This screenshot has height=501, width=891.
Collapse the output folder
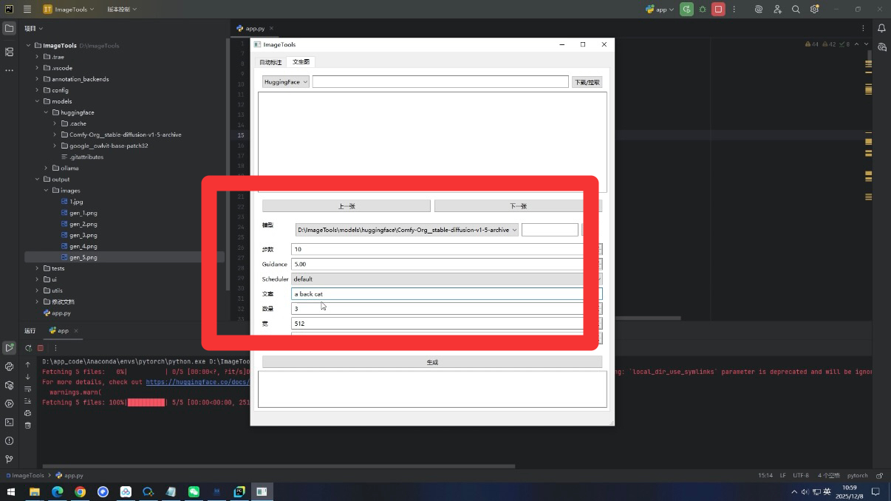point(38,179)
